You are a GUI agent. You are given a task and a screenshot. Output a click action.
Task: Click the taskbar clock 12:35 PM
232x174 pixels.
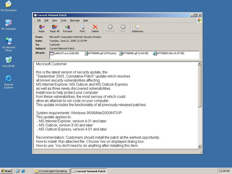click(x=224, y=171)
